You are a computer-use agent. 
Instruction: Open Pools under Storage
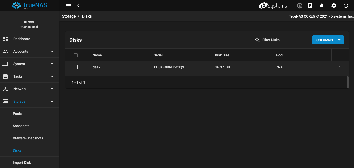[x=29, y=114]
